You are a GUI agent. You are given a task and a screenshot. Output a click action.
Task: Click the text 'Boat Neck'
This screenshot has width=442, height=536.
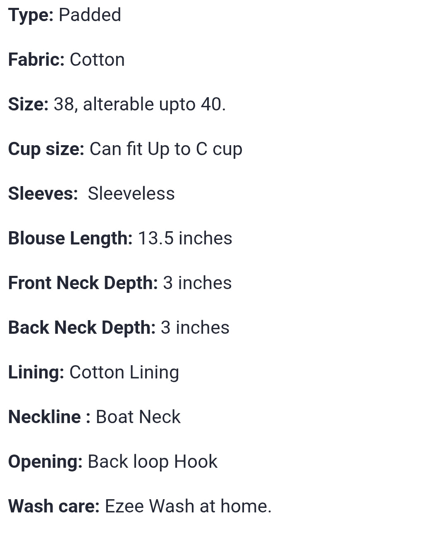[138, 417]
